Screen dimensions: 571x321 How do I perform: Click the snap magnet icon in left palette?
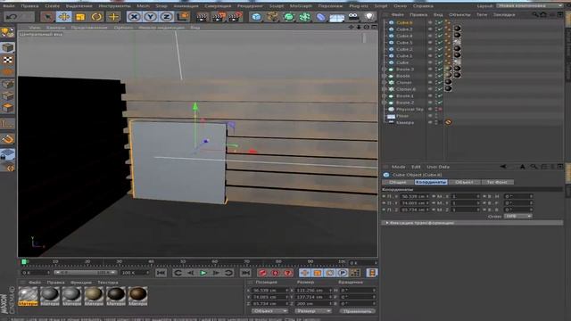[x=8, y=139]
